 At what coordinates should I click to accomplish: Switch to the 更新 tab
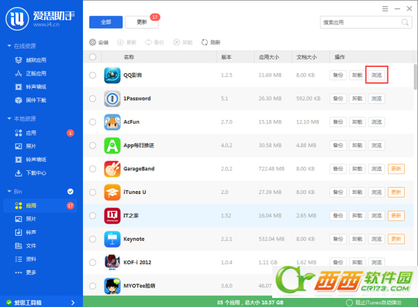click(142, 22)
